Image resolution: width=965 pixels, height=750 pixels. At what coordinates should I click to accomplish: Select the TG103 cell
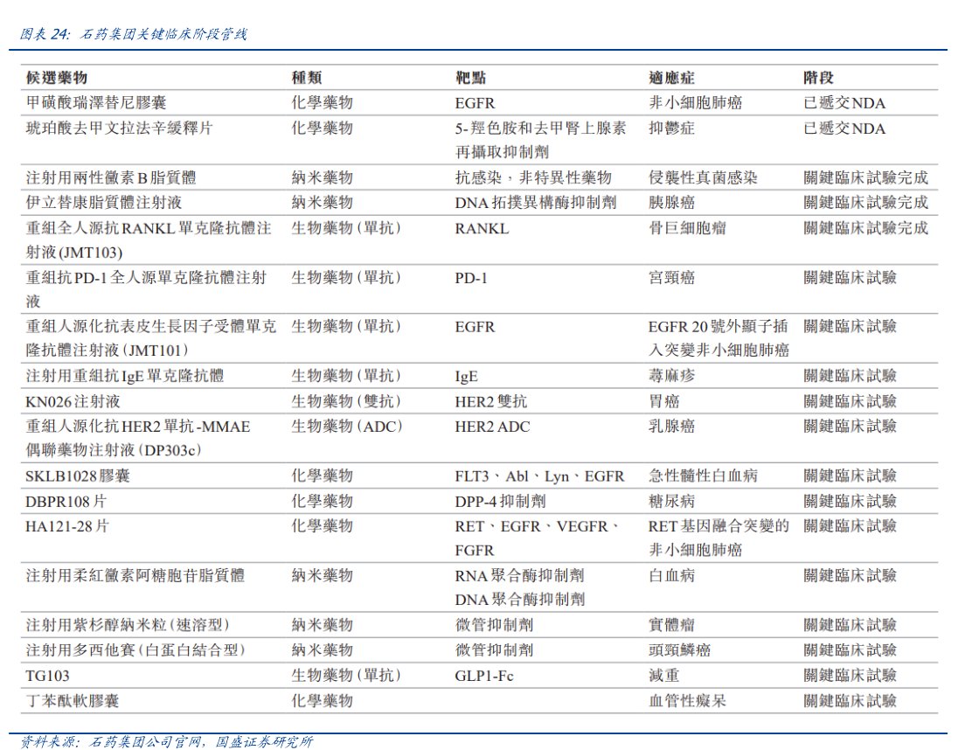tap(47, 676)
